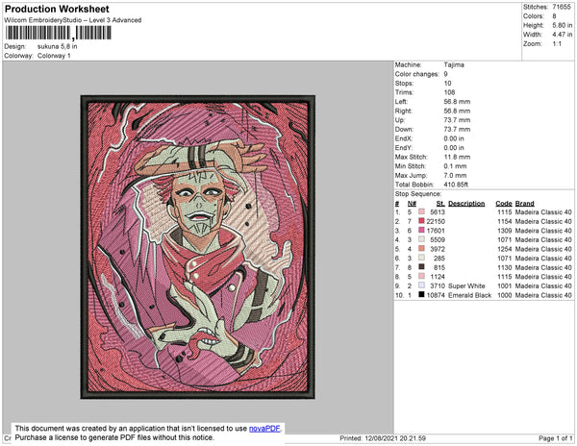Select the Emerald Black color swatch
Viewport: 577px width, 446px height.
421,294
